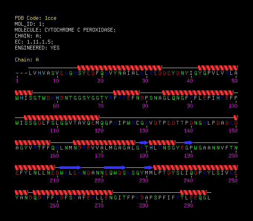Click the Chain: A heading
The height and width of the screenshot is (221, 253).
point(27,60)
